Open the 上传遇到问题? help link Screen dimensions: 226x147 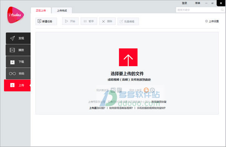point(97,108)
